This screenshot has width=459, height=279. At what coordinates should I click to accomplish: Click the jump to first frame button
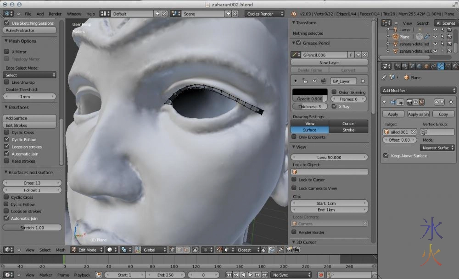point(229,275)
